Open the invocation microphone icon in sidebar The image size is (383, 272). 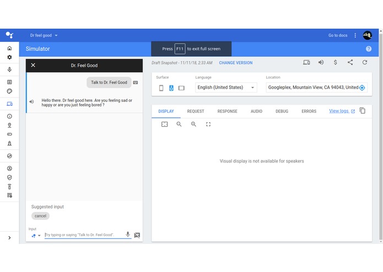(x=9, y=69)
